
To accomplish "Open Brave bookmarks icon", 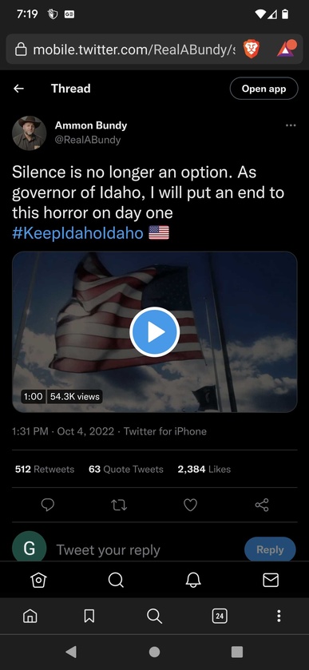I will [89, 616].
